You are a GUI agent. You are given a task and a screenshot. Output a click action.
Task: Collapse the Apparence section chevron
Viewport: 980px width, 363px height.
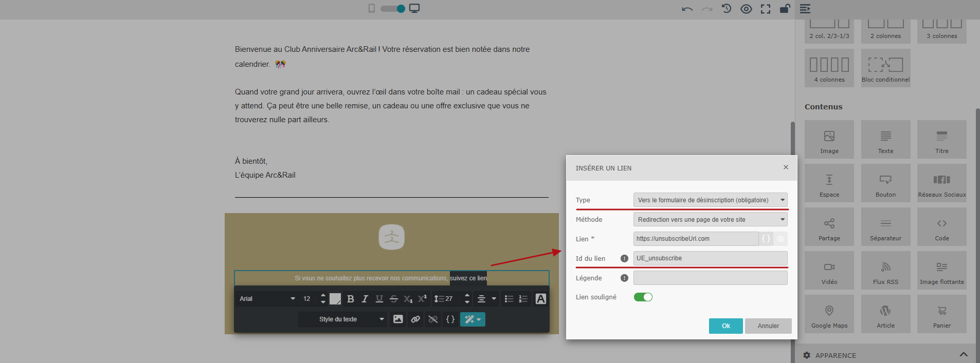point(964,355)
